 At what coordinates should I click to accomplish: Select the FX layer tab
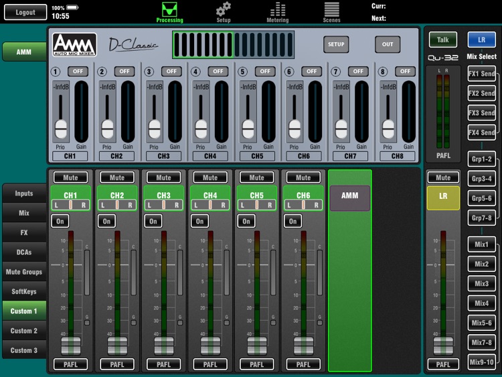tap(24, 232)
